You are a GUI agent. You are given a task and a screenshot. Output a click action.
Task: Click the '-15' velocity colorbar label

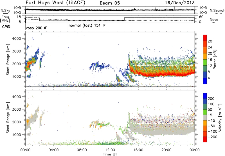point(211,121)
